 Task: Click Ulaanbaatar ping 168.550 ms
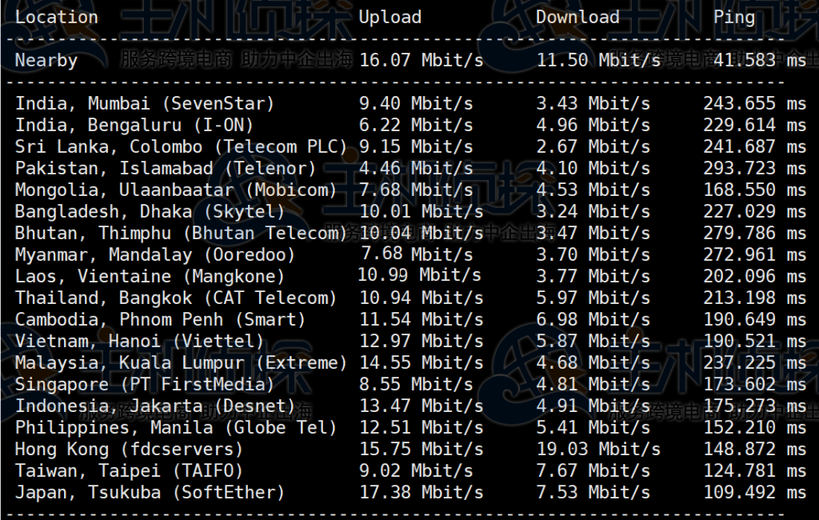[x=755, y=190]
